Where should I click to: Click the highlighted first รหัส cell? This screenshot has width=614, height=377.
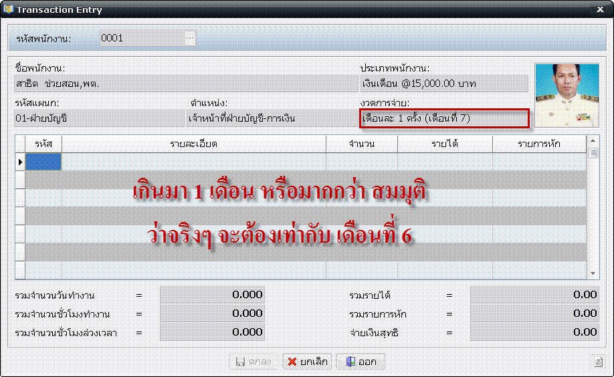click(x=43, y=162)
